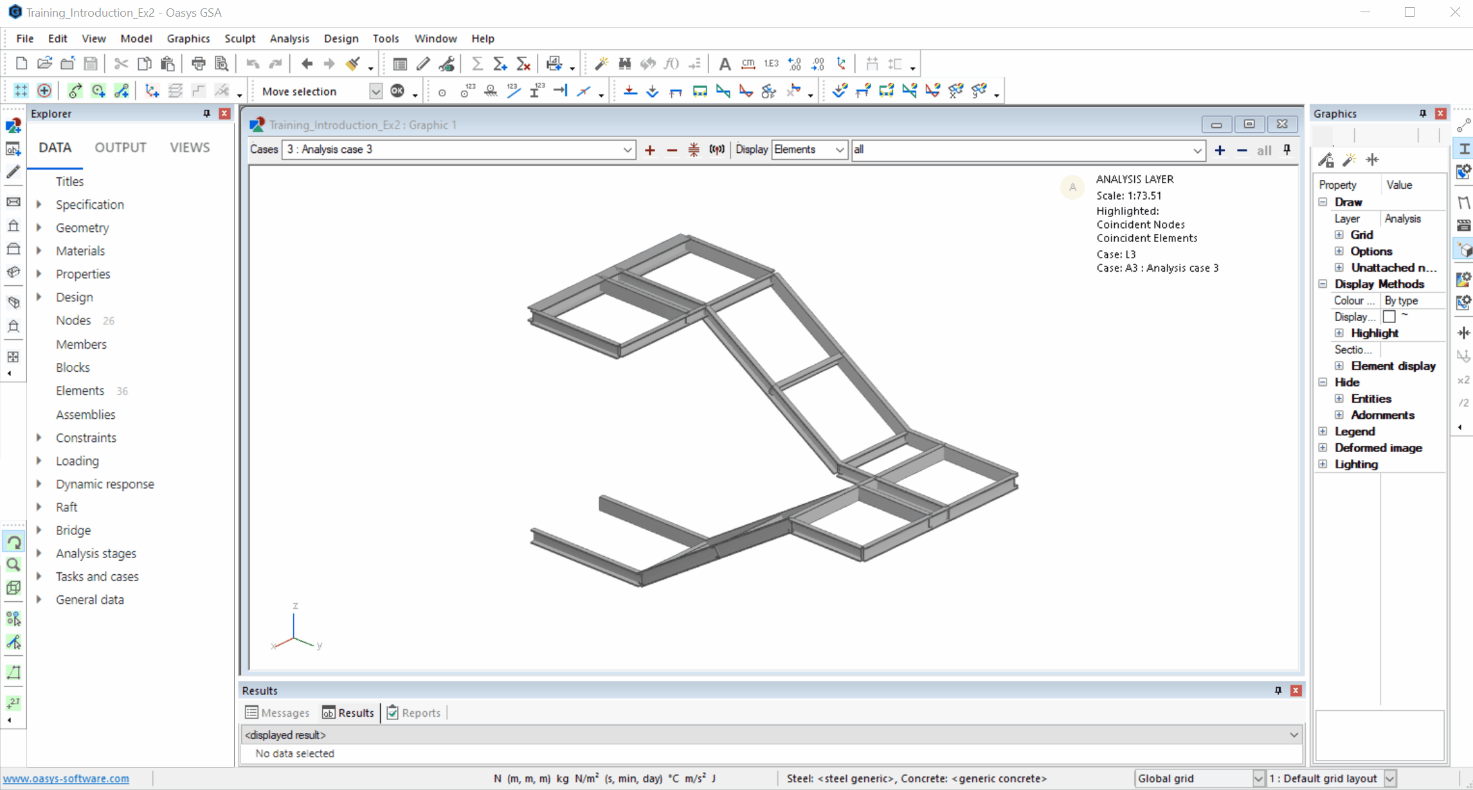Image resolution: width=1473 pixels, height=790 pixels.
Task: Switch to the OUTPUT tab in explorer
Action: [120, 147]
